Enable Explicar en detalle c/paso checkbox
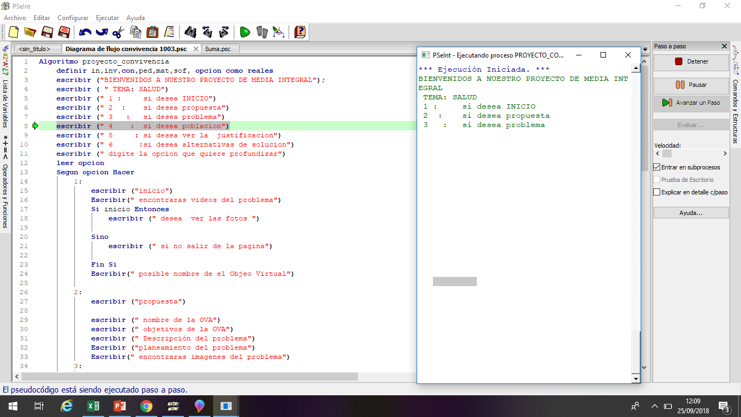 click(x=657, y=192)
